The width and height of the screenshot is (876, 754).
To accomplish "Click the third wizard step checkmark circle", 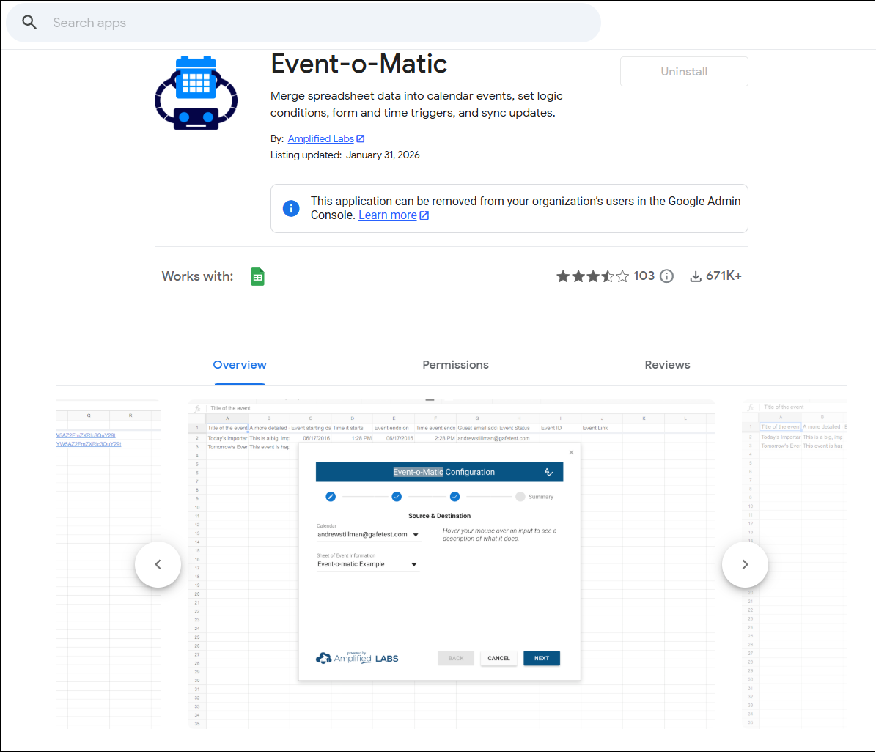I will [454, 497].
